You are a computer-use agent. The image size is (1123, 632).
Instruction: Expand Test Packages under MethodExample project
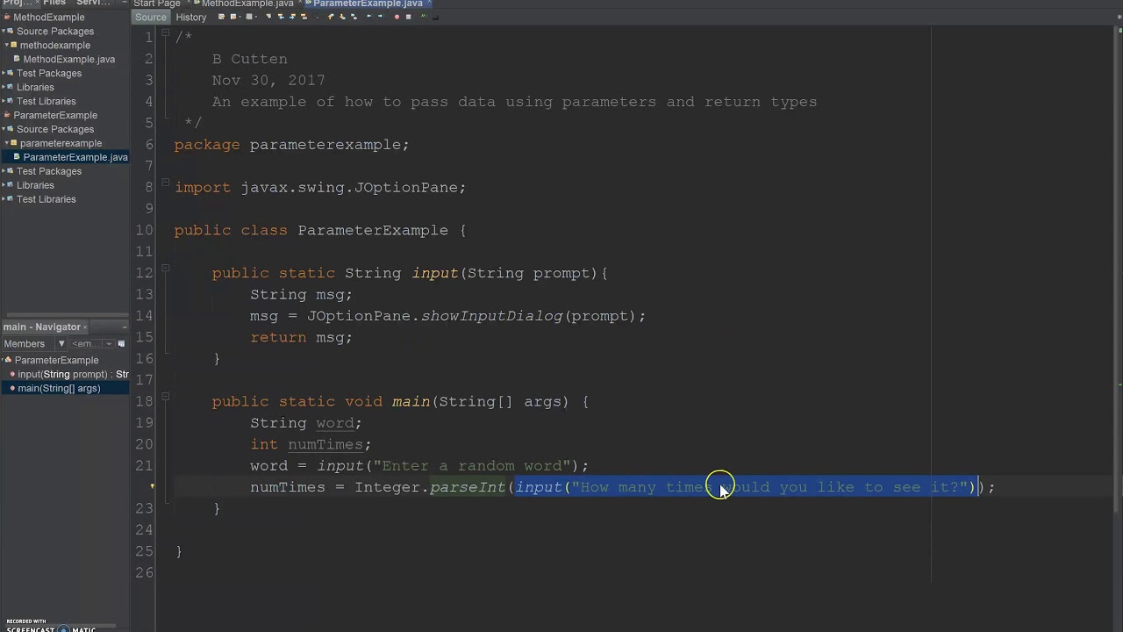pos(4,73)
